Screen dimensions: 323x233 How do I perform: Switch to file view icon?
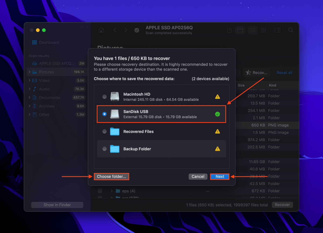click(230, 30)
